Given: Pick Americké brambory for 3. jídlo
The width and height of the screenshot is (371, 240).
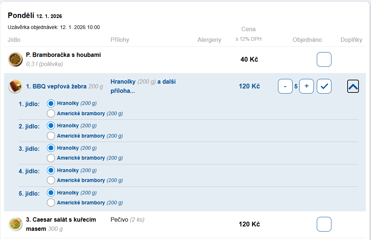Looking at the screenshot, I should 51,158.
